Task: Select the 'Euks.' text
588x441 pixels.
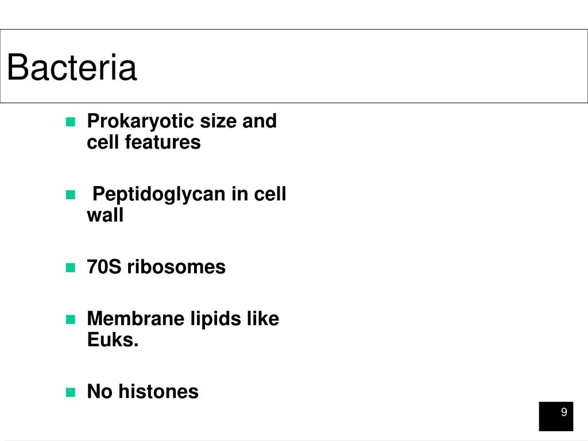Action: click(x=113, y=340)
